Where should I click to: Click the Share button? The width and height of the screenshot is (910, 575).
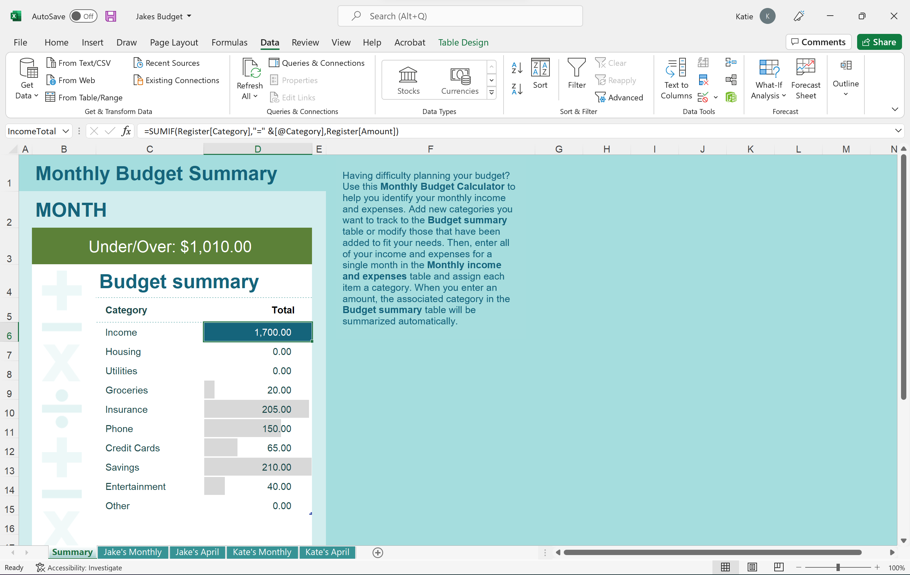879,42
